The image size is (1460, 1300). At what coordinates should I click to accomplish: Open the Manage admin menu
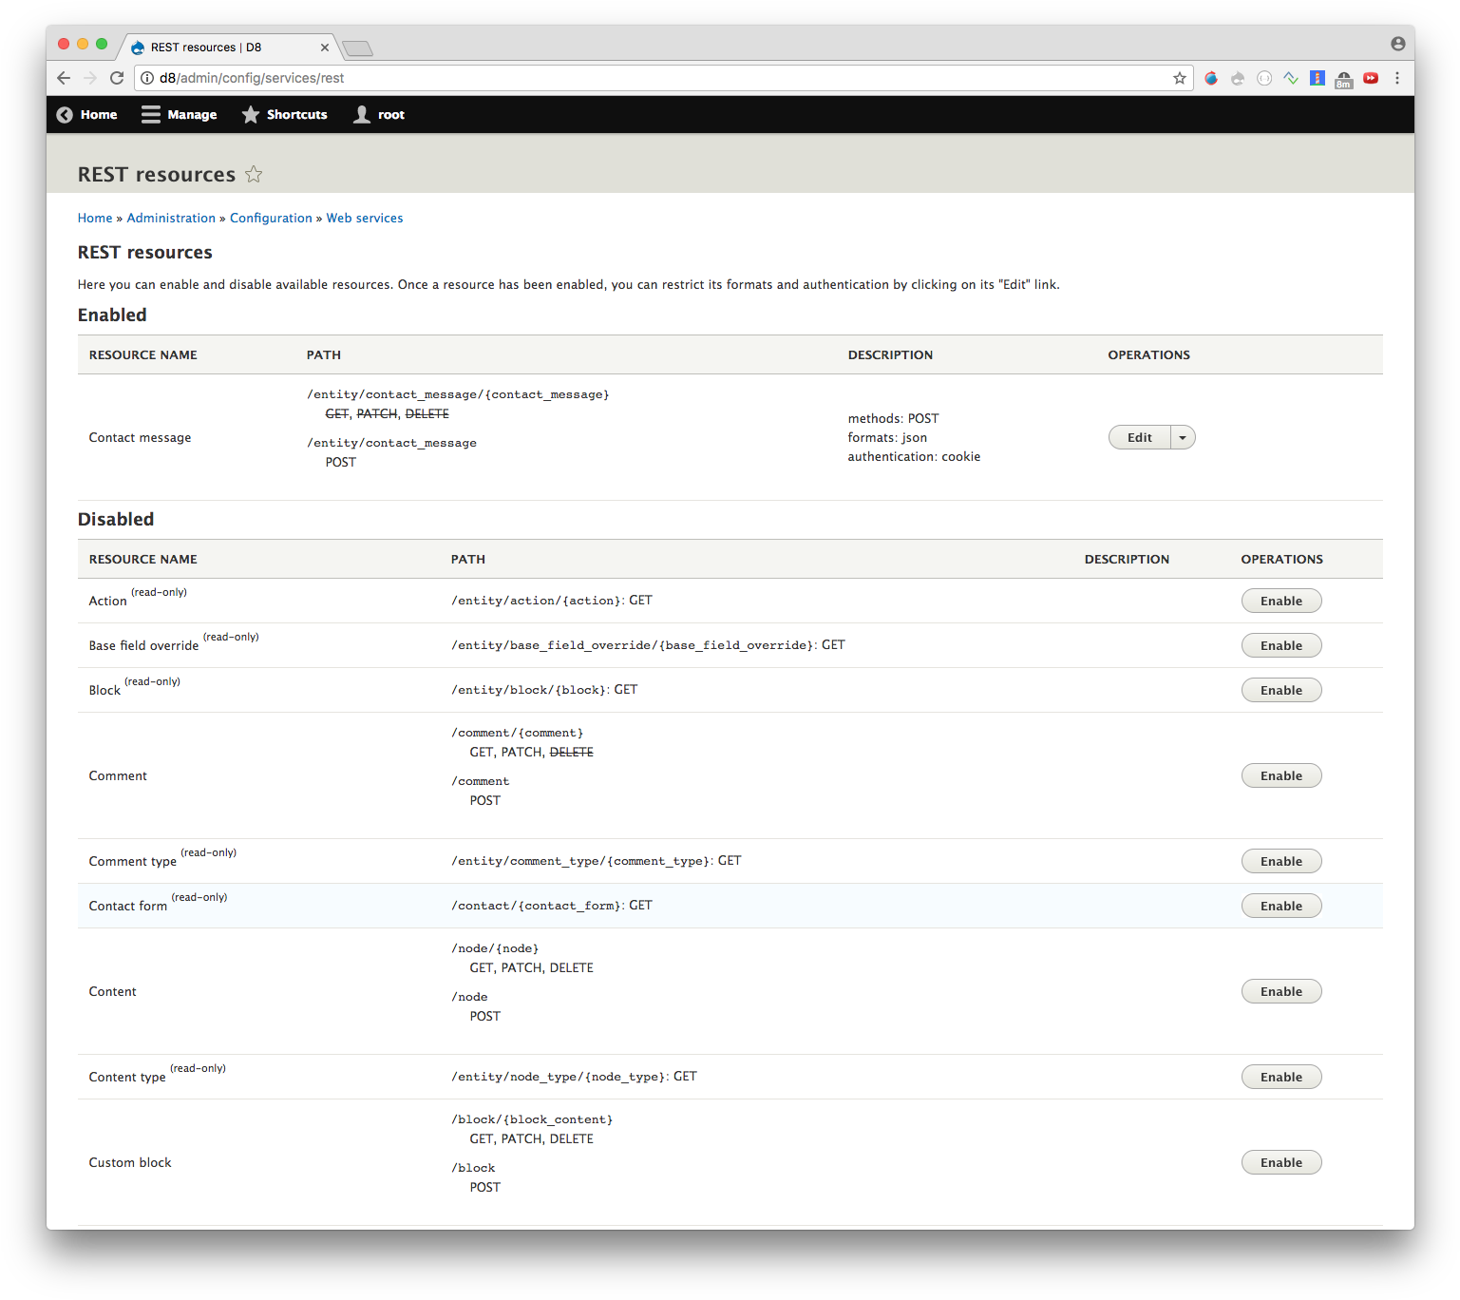180,115
